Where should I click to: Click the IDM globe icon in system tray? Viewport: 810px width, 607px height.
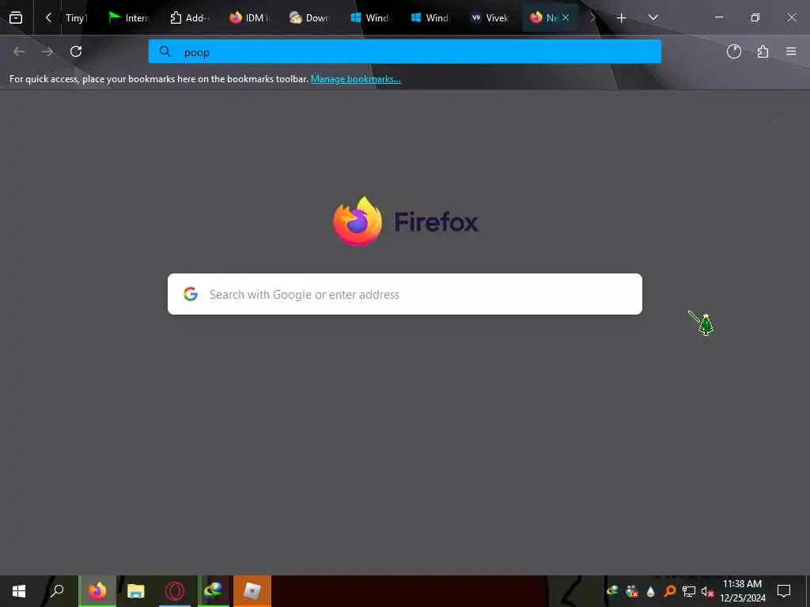613,591
